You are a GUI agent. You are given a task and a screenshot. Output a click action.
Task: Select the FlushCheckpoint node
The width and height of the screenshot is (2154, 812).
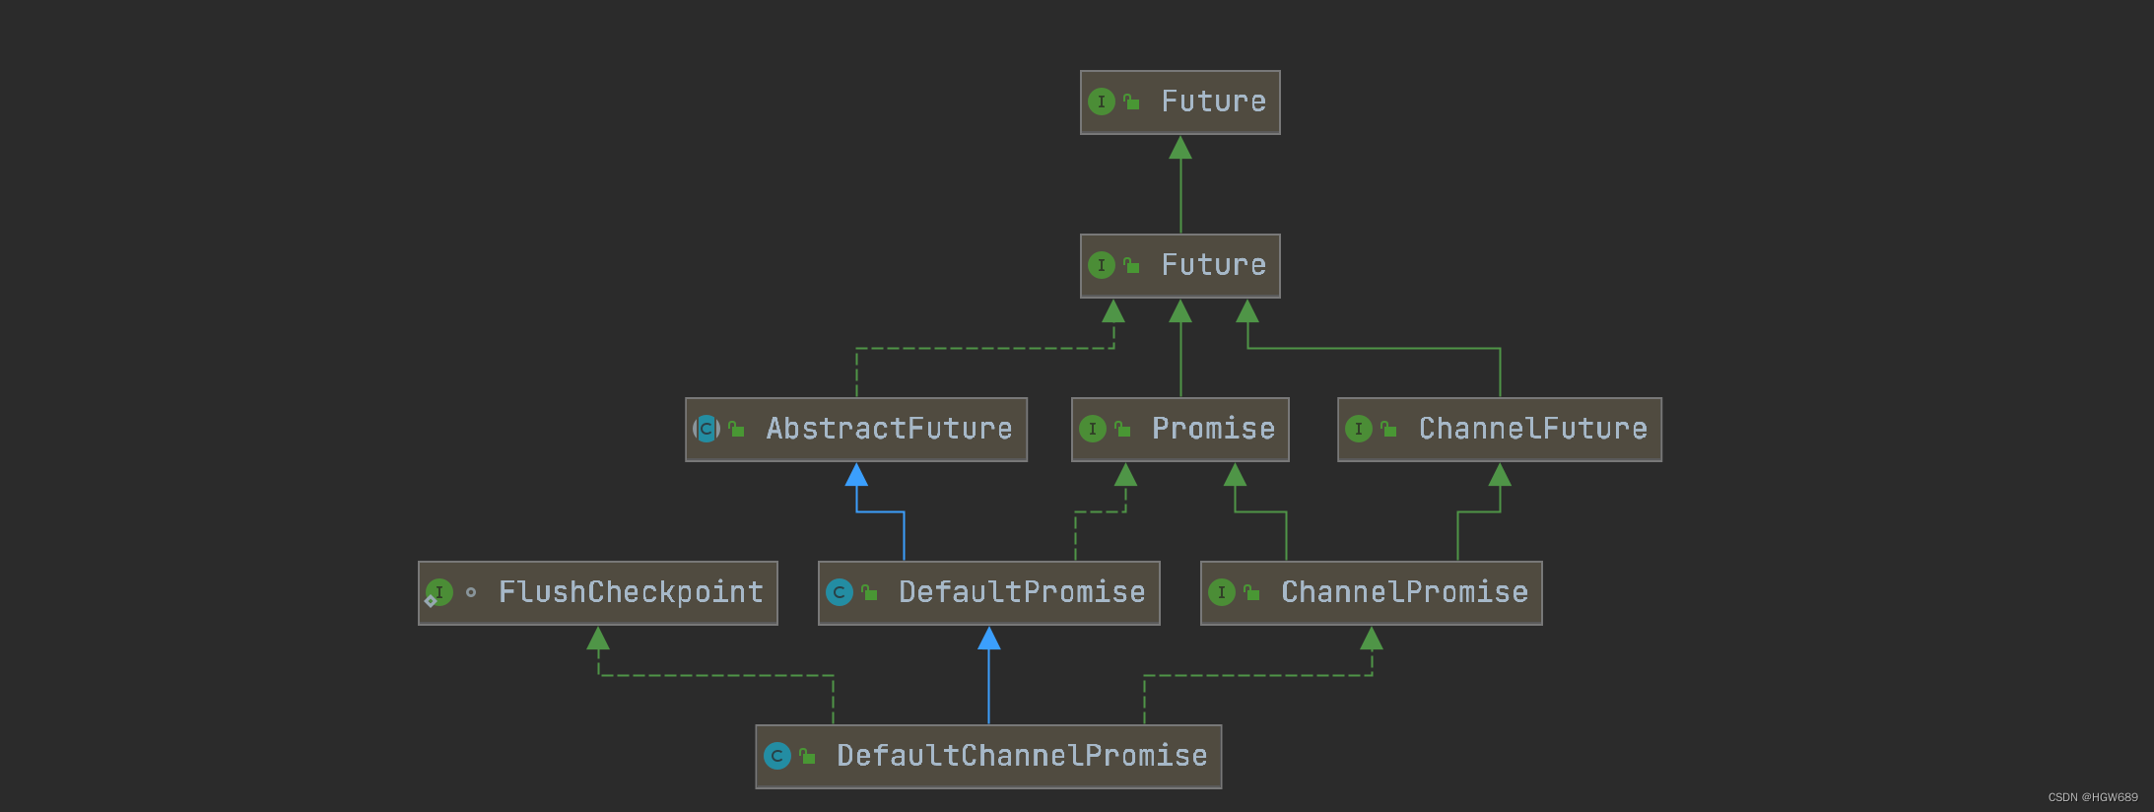[598, 593]
